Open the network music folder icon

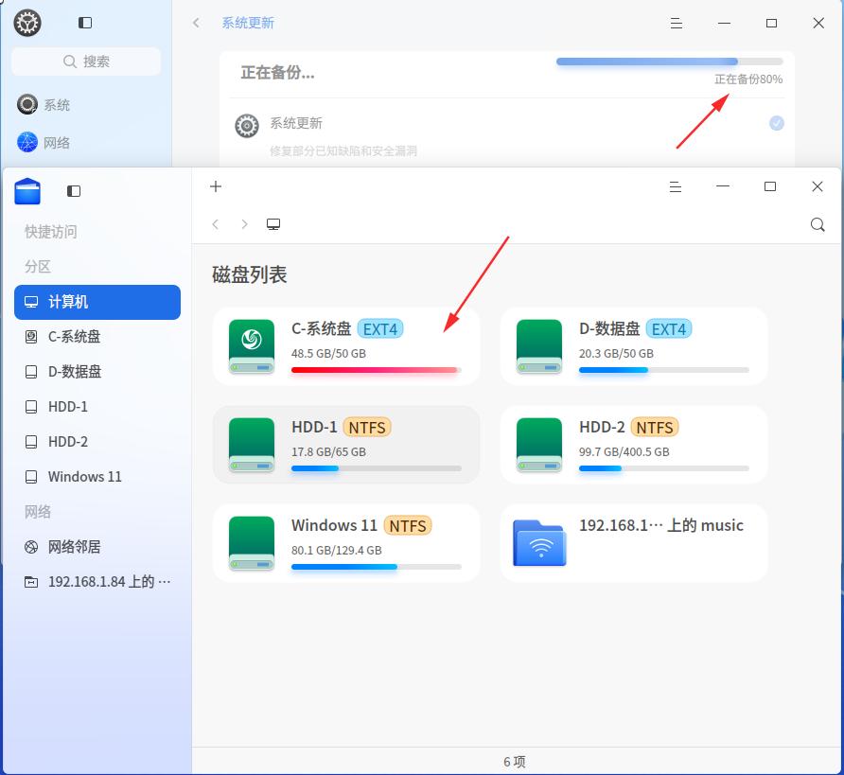(539, 542)
